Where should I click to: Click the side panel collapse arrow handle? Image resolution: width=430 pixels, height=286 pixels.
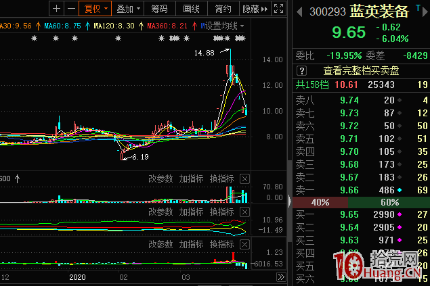pyautogui.click(x=290, y=201)
